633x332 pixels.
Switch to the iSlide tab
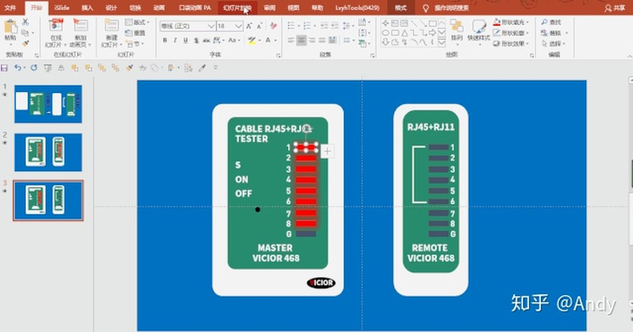(62, 8)
